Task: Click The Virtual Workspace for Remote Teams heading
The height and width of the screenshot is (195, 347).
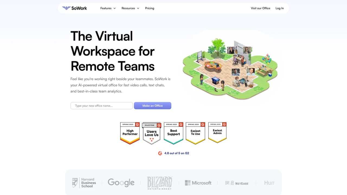Action: click(x=113, y=51)
